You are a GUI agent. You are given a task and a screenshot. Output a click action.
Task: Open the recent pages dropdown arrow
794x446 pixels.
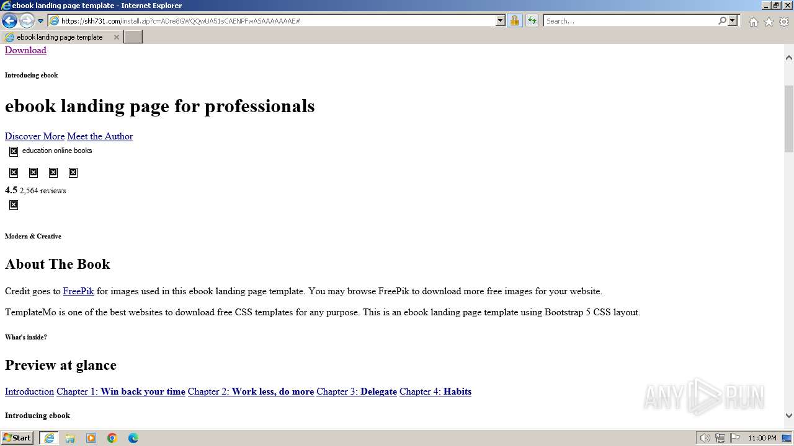coord(41,21)
